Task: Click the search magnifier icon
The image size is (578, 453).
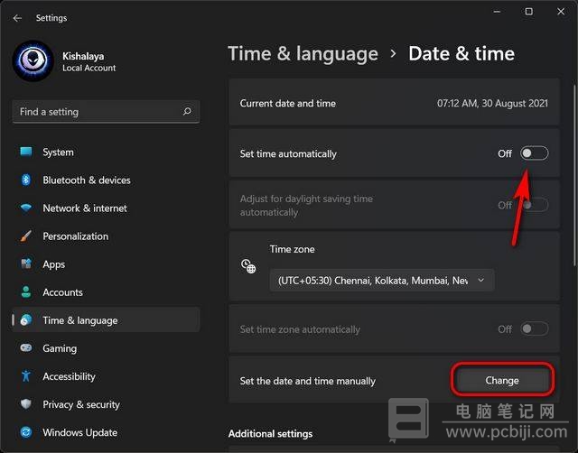Action: (187, 111)
